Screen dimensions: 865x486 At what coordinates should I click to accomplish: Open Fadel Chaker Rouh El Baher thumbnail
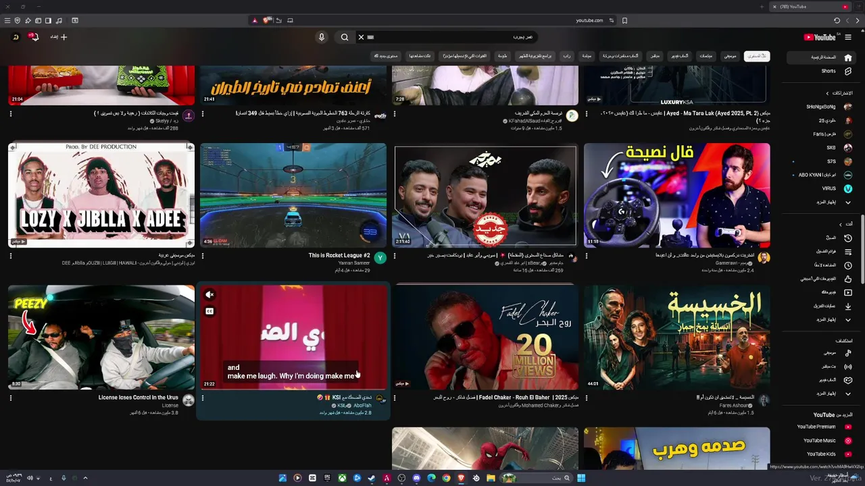[x=485, y=337]
